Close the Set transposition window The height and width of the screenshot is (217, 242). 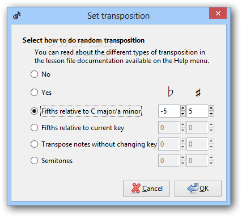(x=218, y=13)
